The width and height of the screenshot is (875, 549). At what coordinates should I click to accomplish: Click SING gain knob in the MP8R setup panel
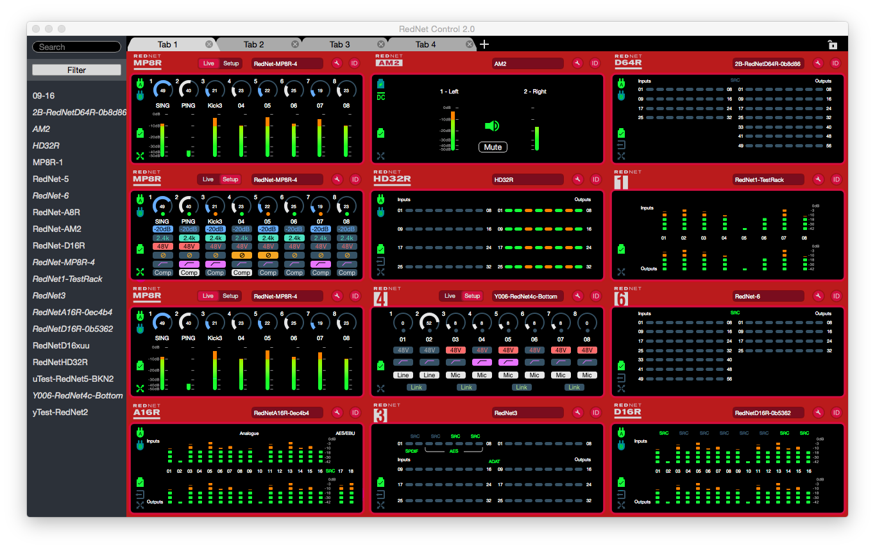pyautogui.click(x=162, y=207)
